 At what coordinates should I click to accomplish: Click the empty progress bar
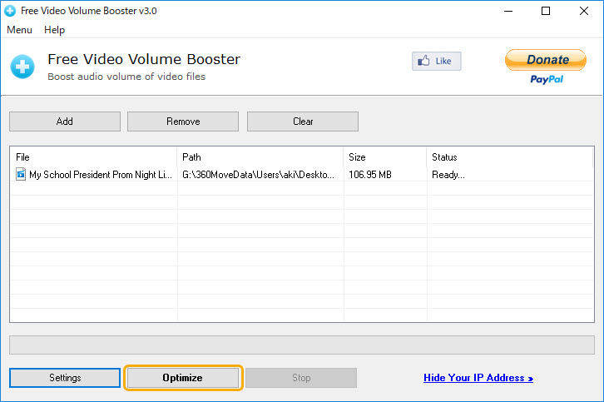pyautogui.click(x=302, y=345)
